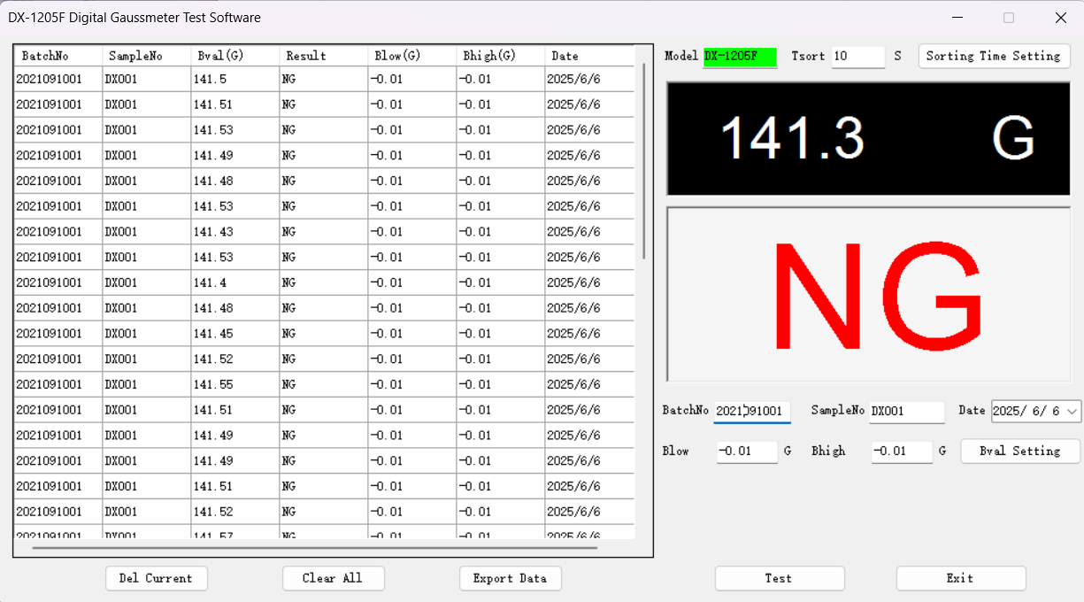Viewport: 1084px width, 602px height.
Task: Click the Result column header
Action: [x=324, y=56]
